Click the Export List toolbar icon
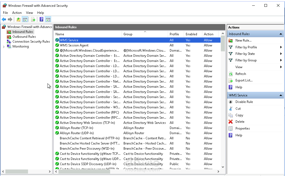The height and width of the screenshot is (176, 285). 33,19
